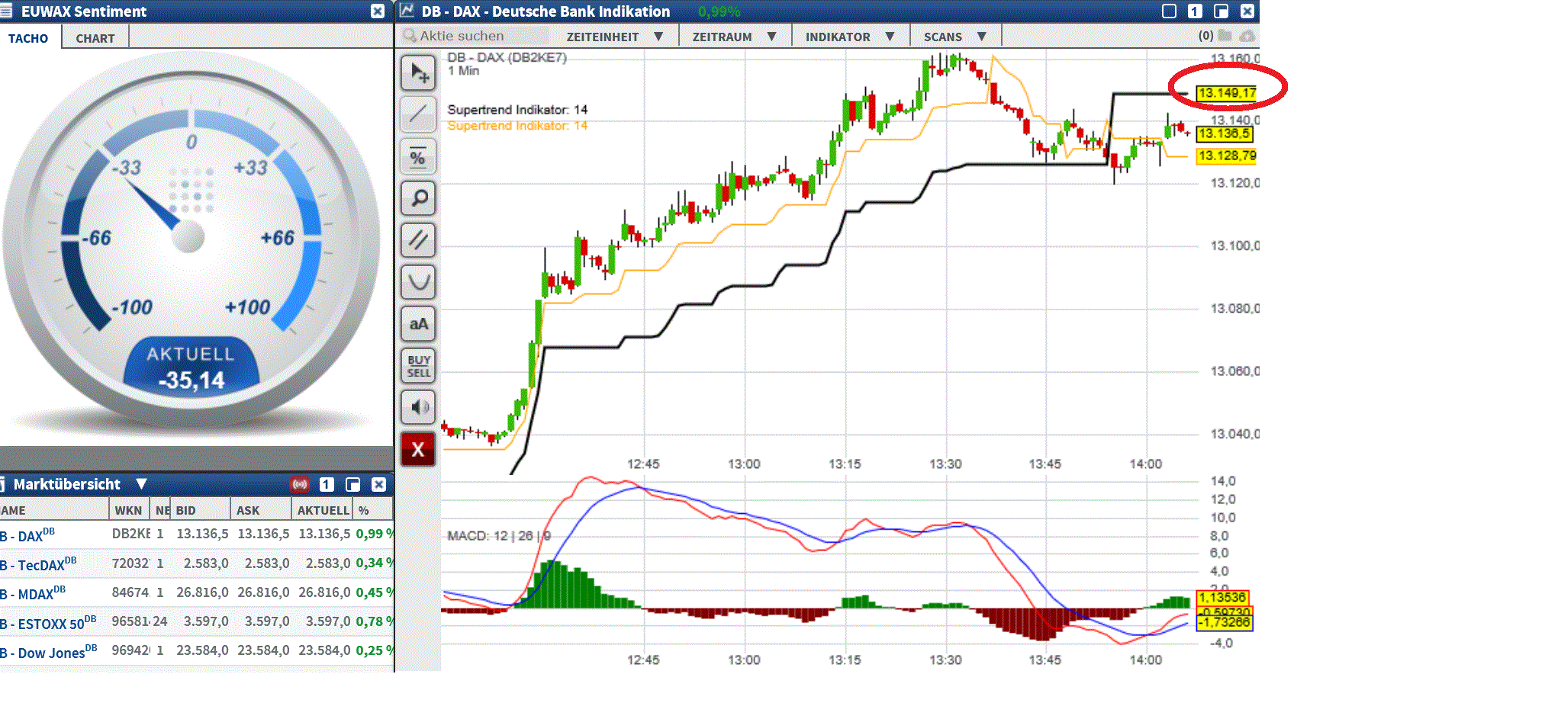The image size is (1545, 719).
Task: Expand the Marktübersicht title dropdown arrow
Action: click(x=141, y=484)
